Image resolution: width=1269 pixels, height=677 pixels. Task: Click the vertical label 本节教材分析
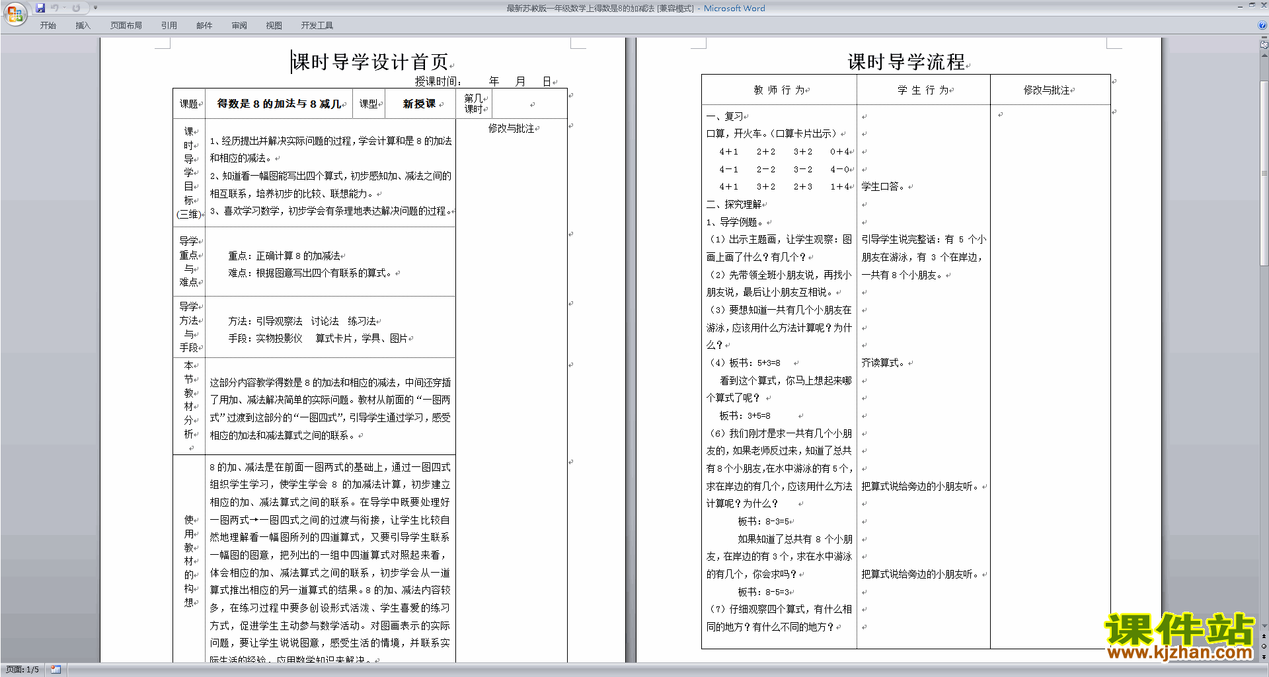click(x=189, y=400)
